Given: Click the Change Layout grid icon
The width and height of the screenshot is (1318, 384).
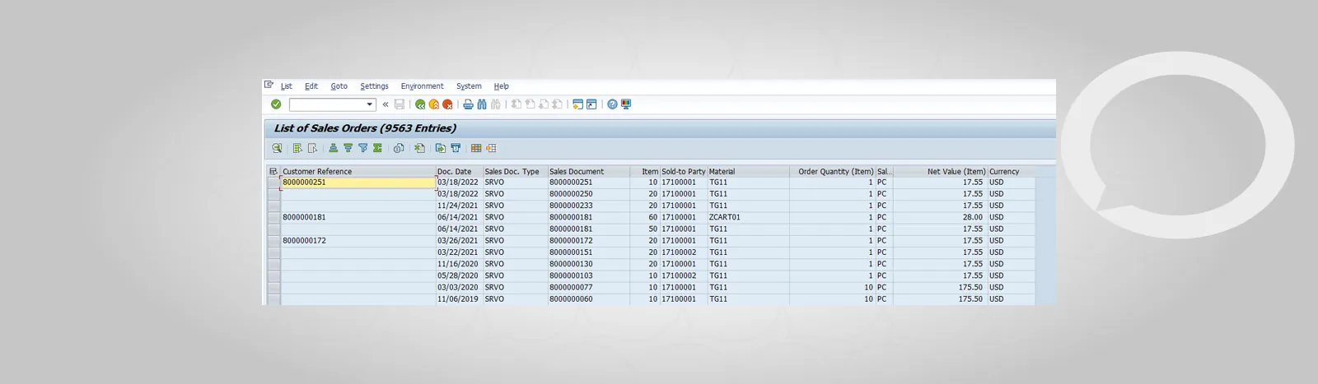Looking at the screenshot, I should tap(476, 148).
